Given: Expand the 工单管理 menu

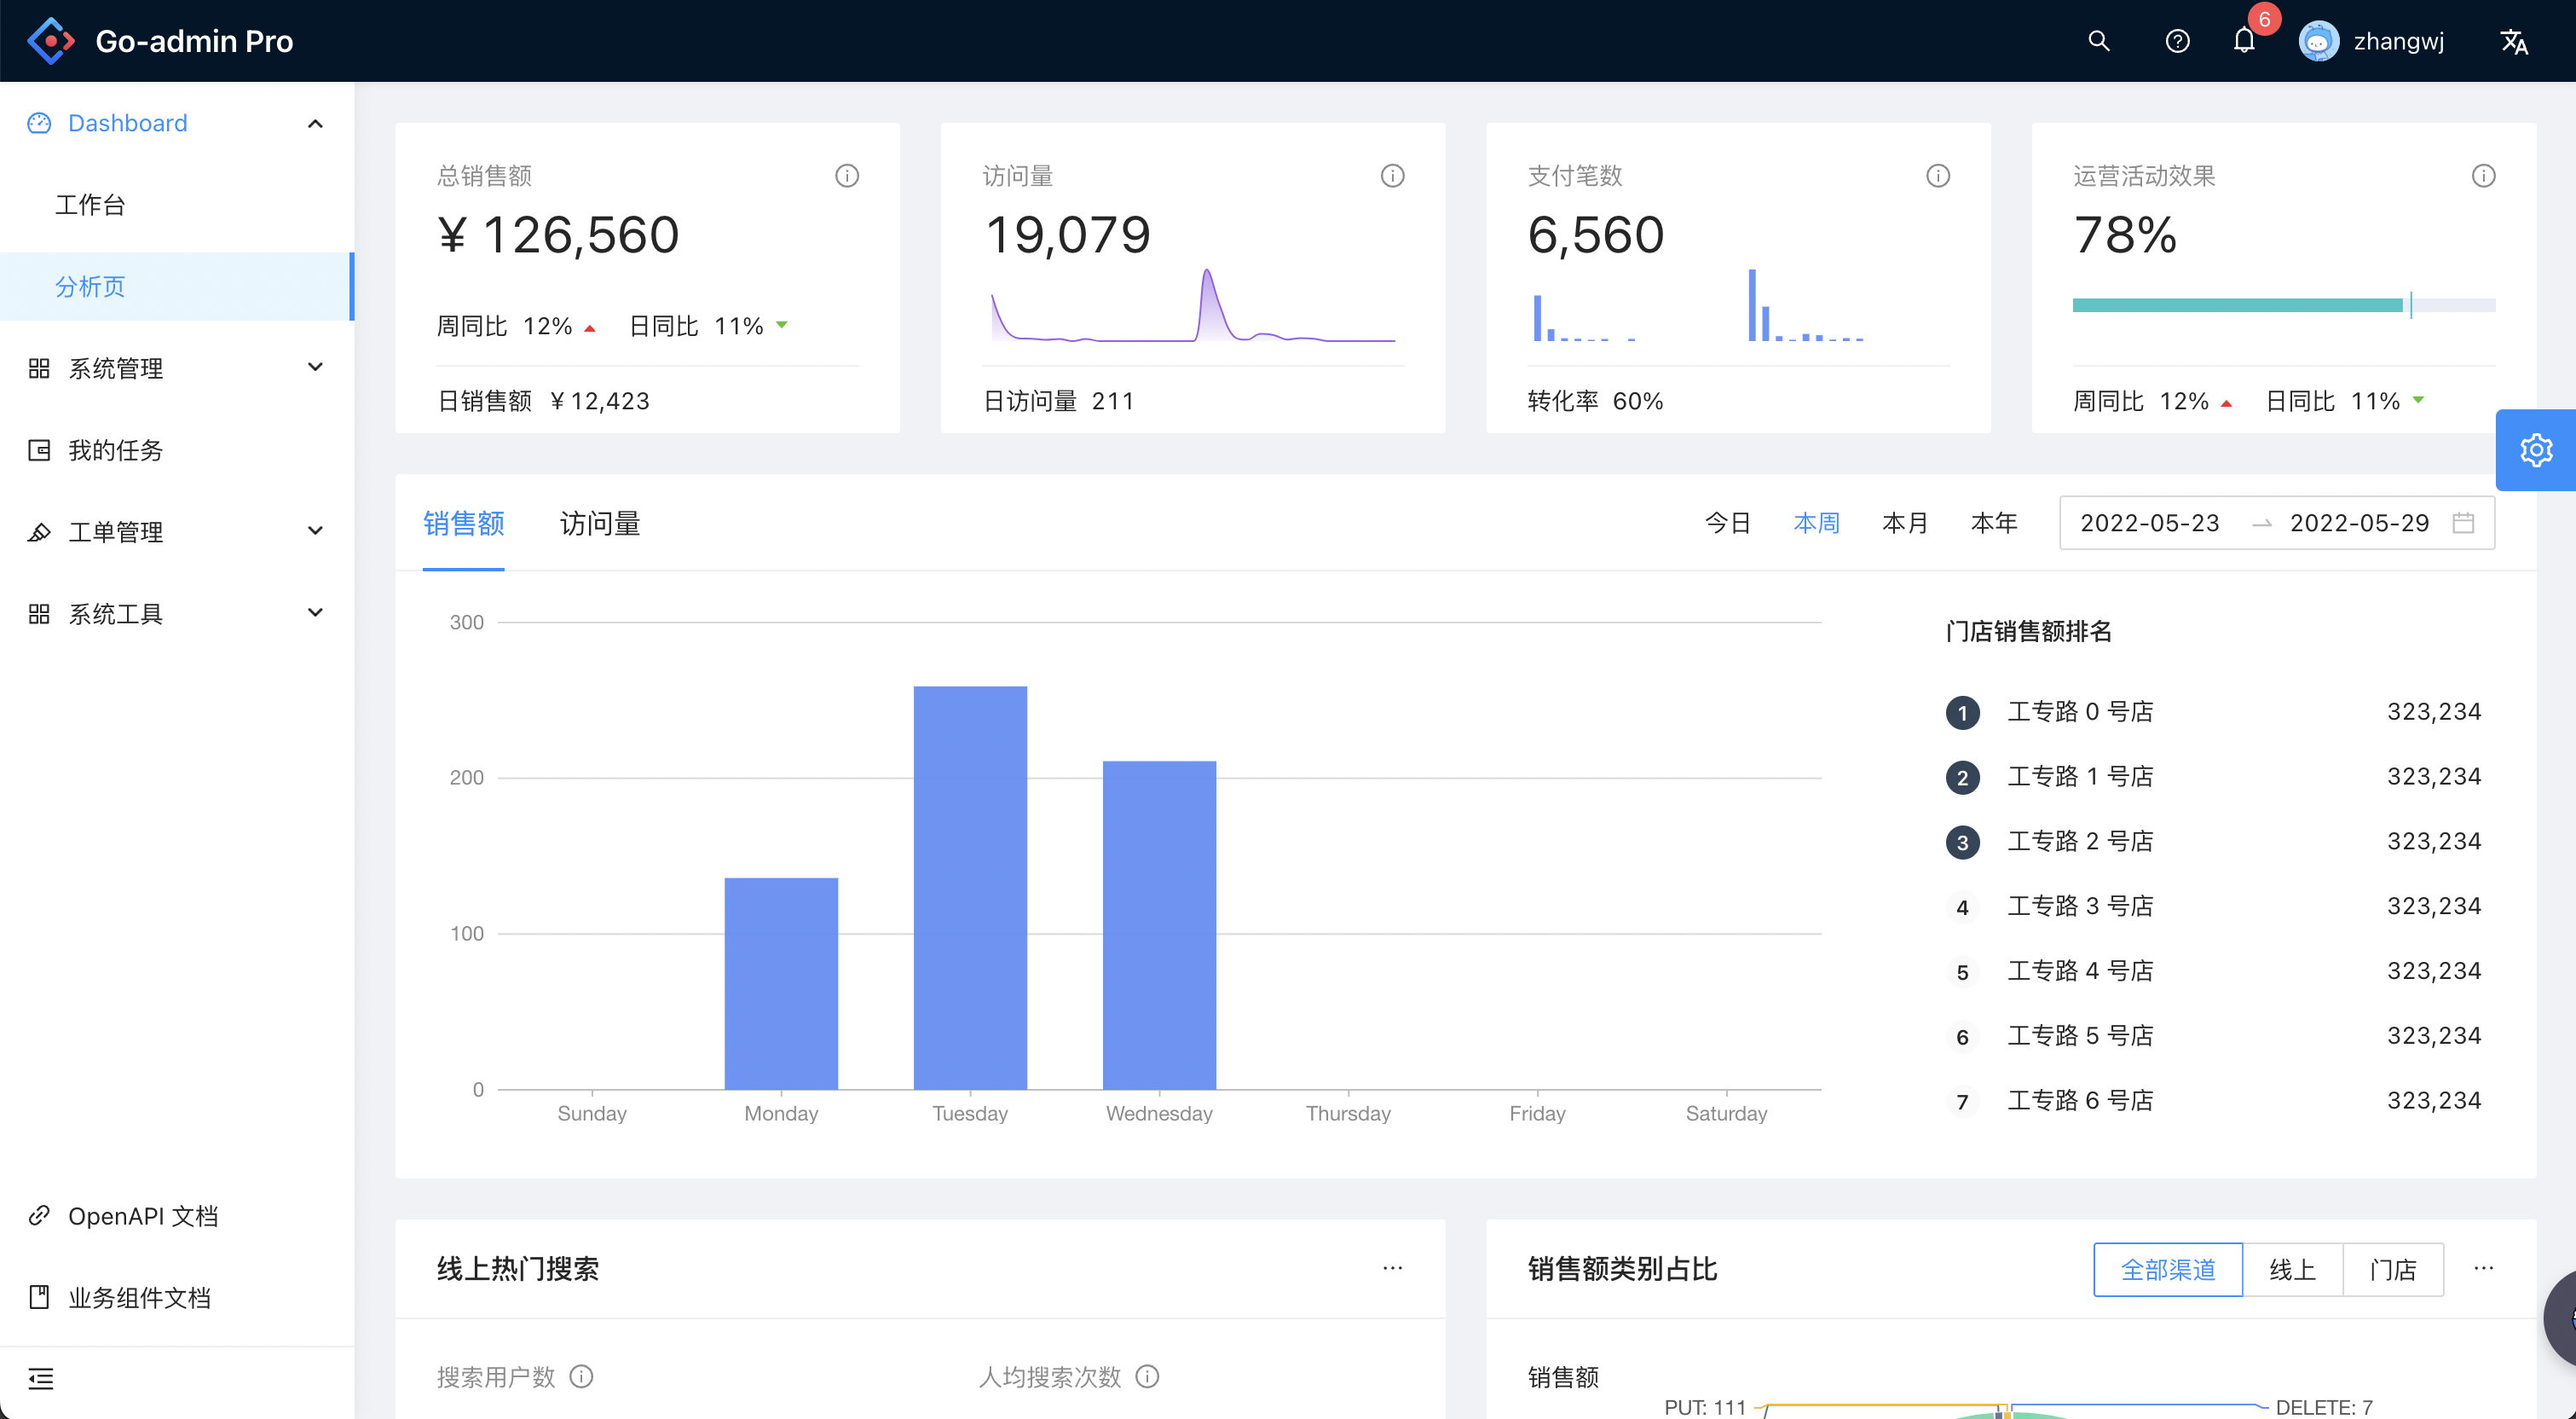Looking at the screenshot, I should 116,531.
